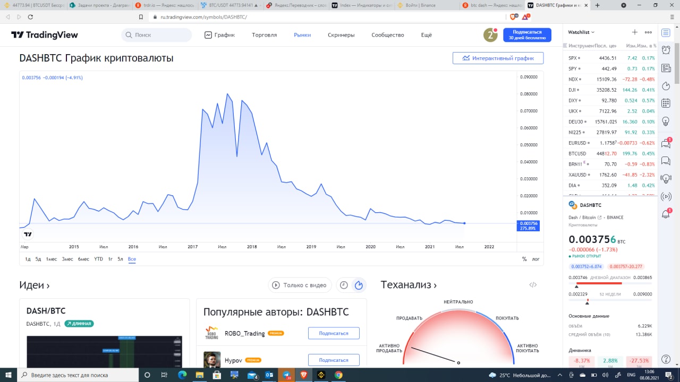Switch to 'BTC/USDT 44773.94141' browser tab
The image size is (680, 382).
point(231,5)
